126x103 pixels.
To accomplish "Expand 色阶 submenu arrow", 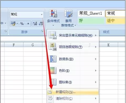I will pyautogui.click(x=96, y=71).
